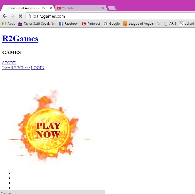Click the browser forward arrow button

(12, 16)
